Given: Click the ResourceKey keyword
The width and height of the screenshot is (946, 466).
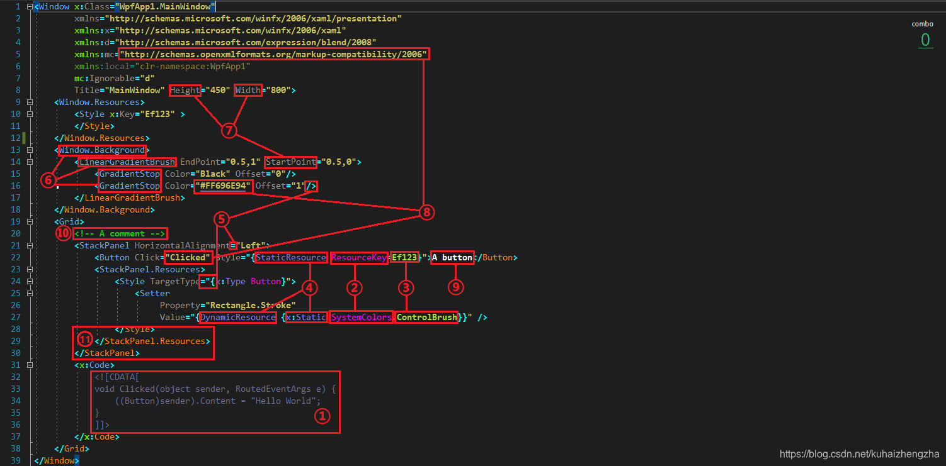Looking at the screenshot, I should (x=359, y=258).
